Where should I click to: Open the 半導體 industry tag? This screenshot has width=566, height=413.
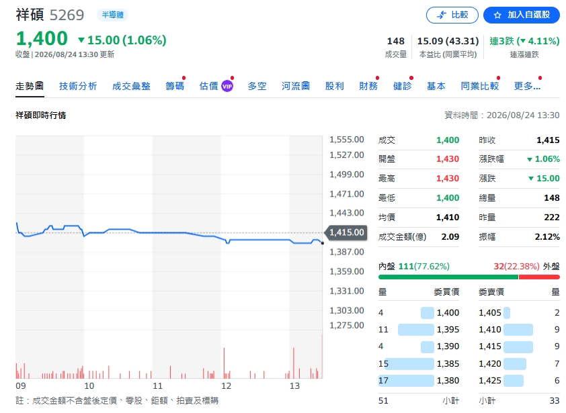click(113, 15)
